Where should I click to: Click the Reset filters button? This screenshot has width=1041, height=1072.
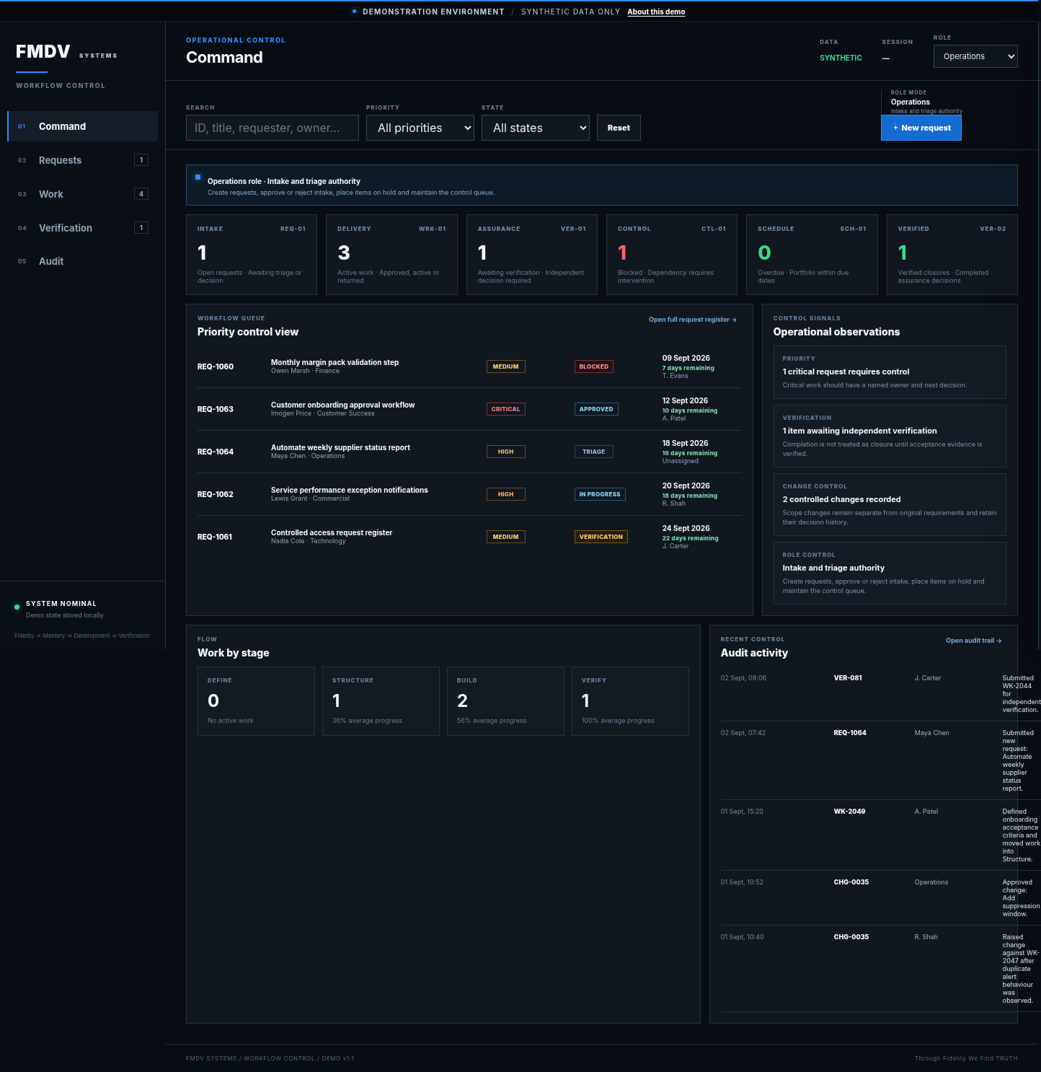tap(619, 128)
